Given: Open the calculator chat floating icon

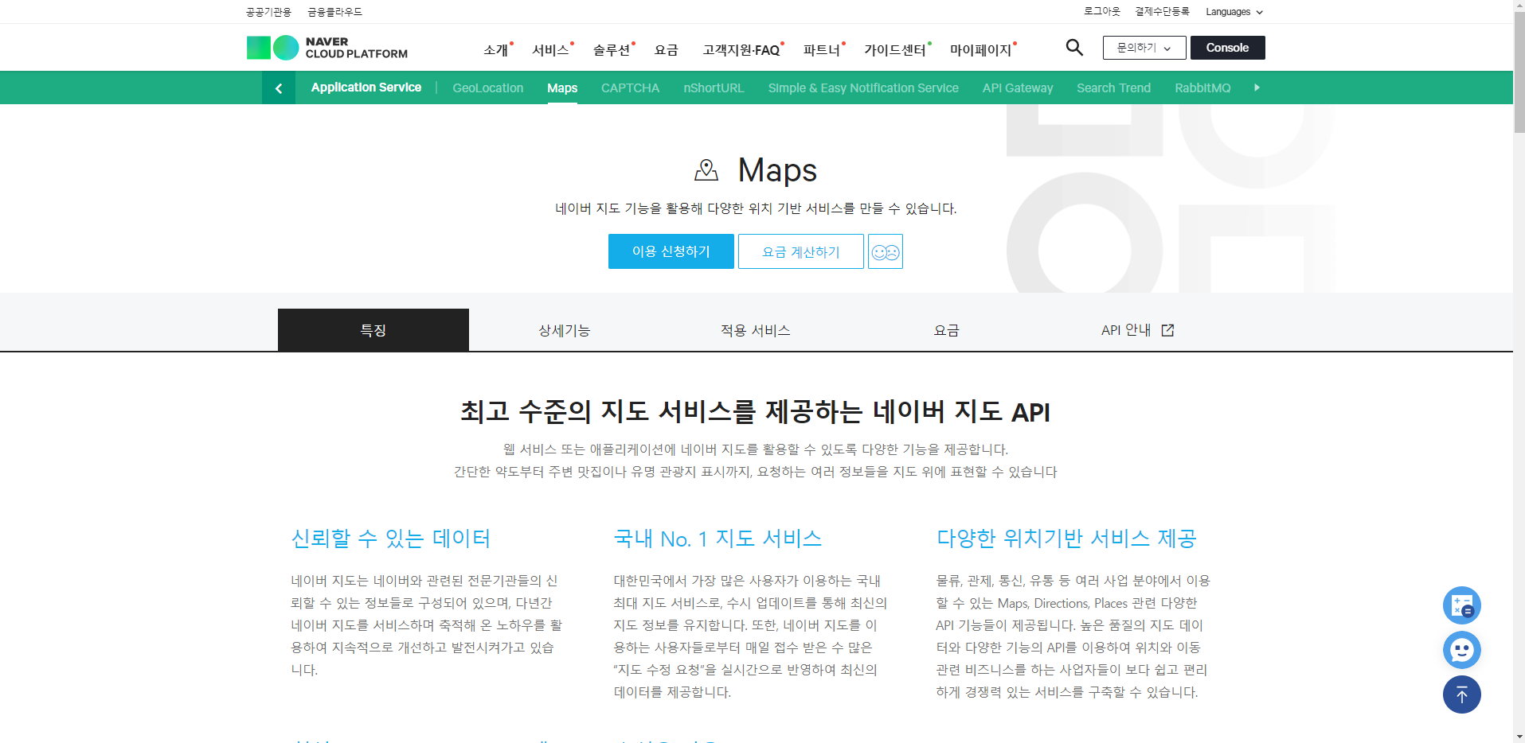Looking at the screenshot, I should 1462,605.
